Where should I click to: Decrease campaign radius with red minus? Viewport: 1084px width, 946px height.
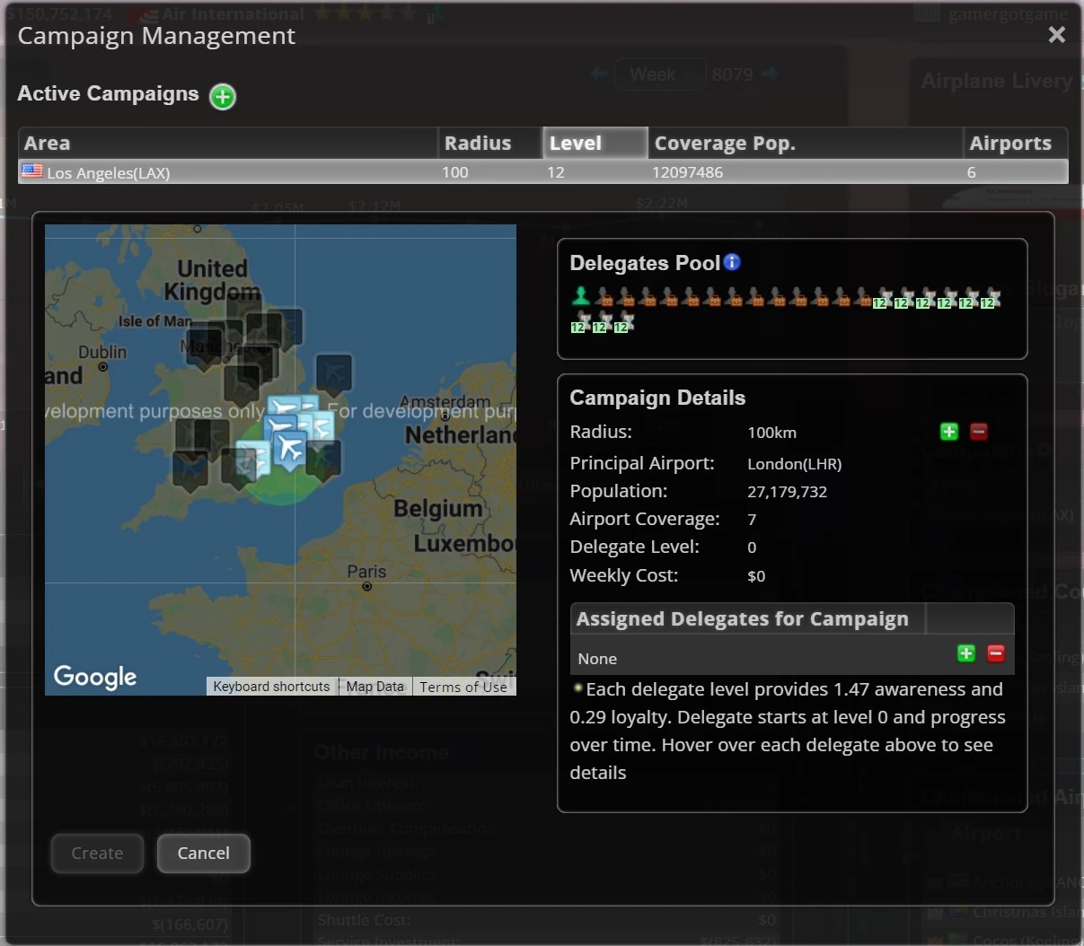(x=979, y=432)
